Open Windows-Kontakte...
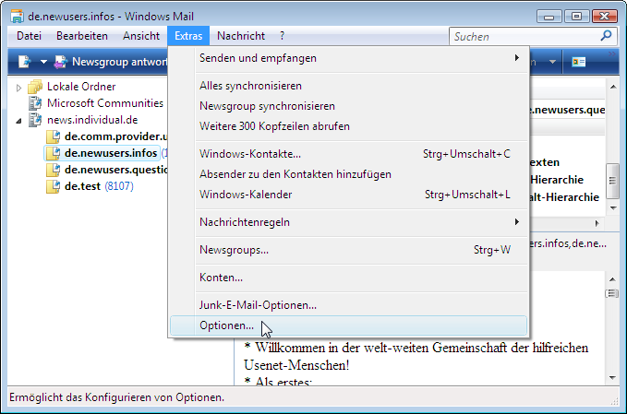Screen dimensions: 627x414 pos(349,154)
